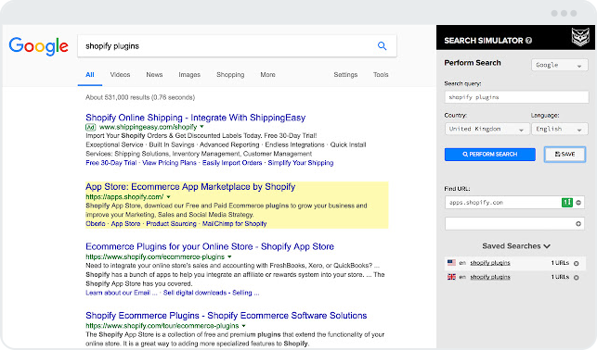Open the search engine Google dropdown

click(559, 65)
